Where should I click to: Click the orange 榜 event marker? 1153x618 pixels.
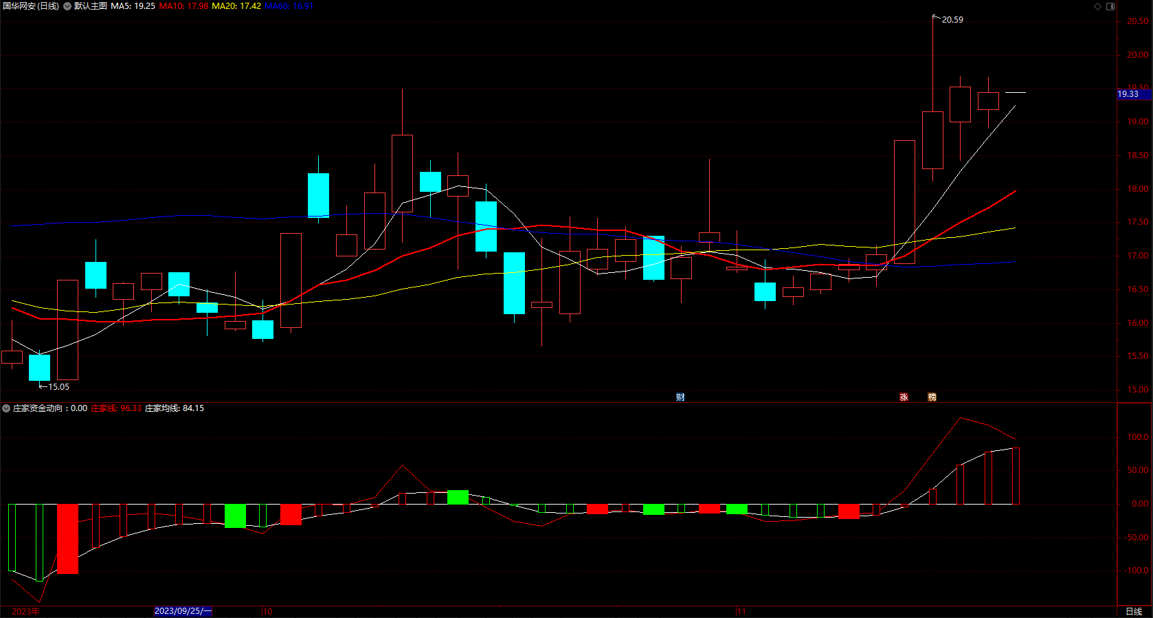(x=932, y=397)
